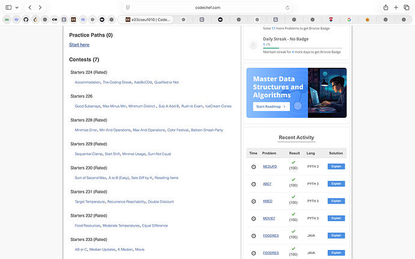Go forward to the next page
The height and width of the screenshot is (259, 415).
point(40,7)
